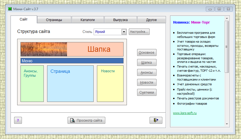Minimize the Мини-Сайт window
Viewport: 241px width, 139px height.
pos(210,9)
